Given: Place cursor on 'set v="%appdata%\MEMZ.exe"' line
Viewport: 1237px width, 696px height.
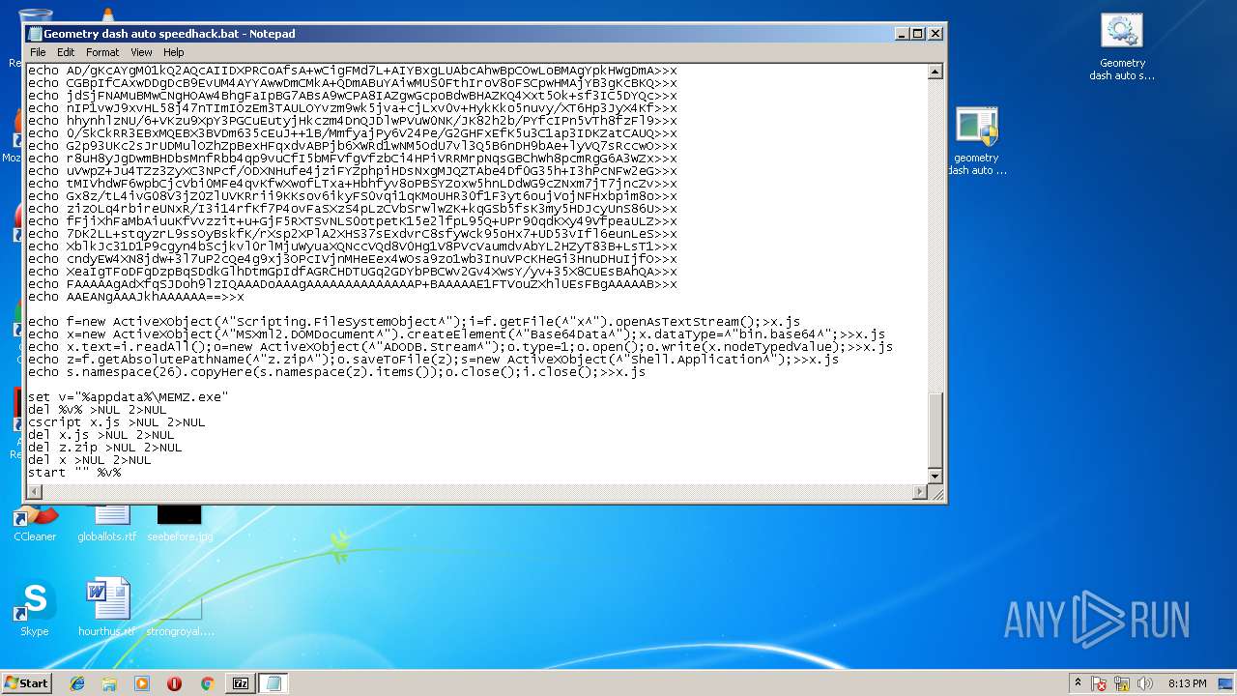Looking at the screenshot, I should 128,397.
